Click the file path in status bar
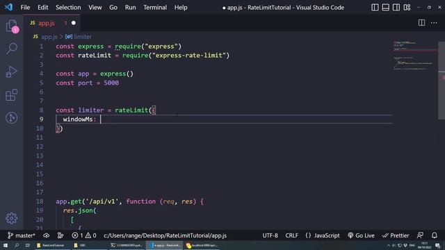The width and height of the screenshot is (445, 250). [x=165, y=235]
